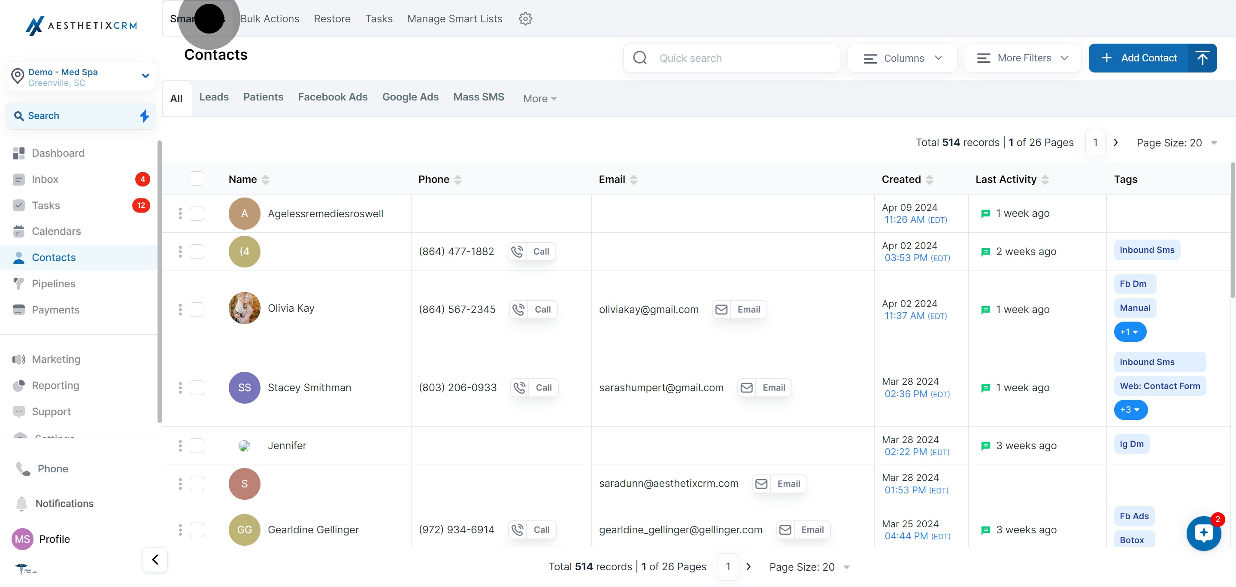
Task: Expand the More Filters dropdown
Action: coord(1022,58)
